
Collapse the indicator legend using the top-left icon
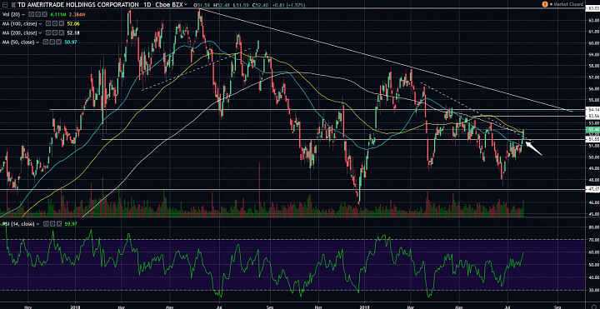[5, 5]
